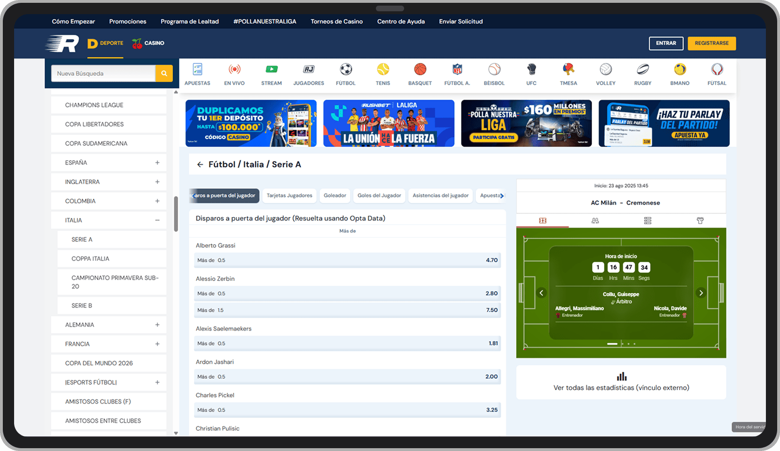Viewport: 780px width, 451px height.
Task: Open Champions League in the sidebar
Action: pos(109,105)
